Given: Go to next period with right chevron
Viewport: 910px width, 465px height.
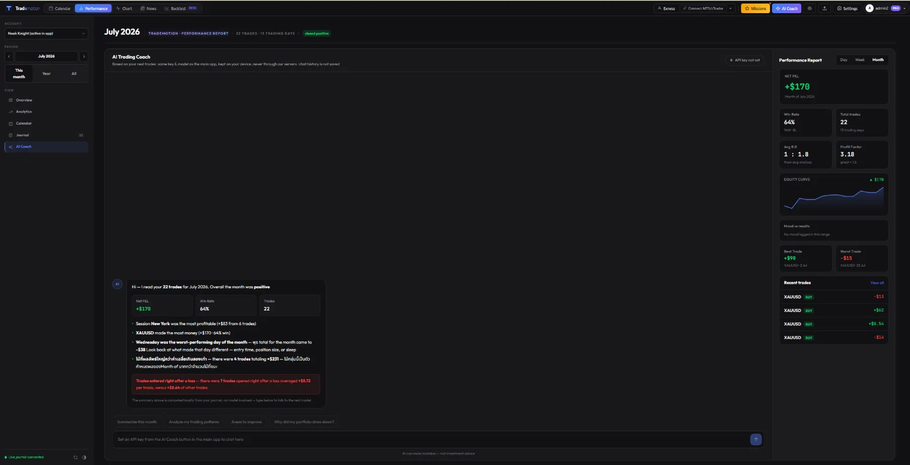Looking at the screenshot, I should pyautogui.click(x=84, y=57).
